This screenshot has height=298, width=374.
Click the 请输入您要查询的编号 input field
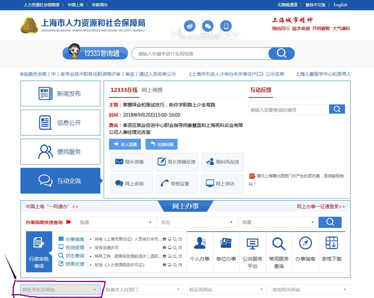pos(289,110)
